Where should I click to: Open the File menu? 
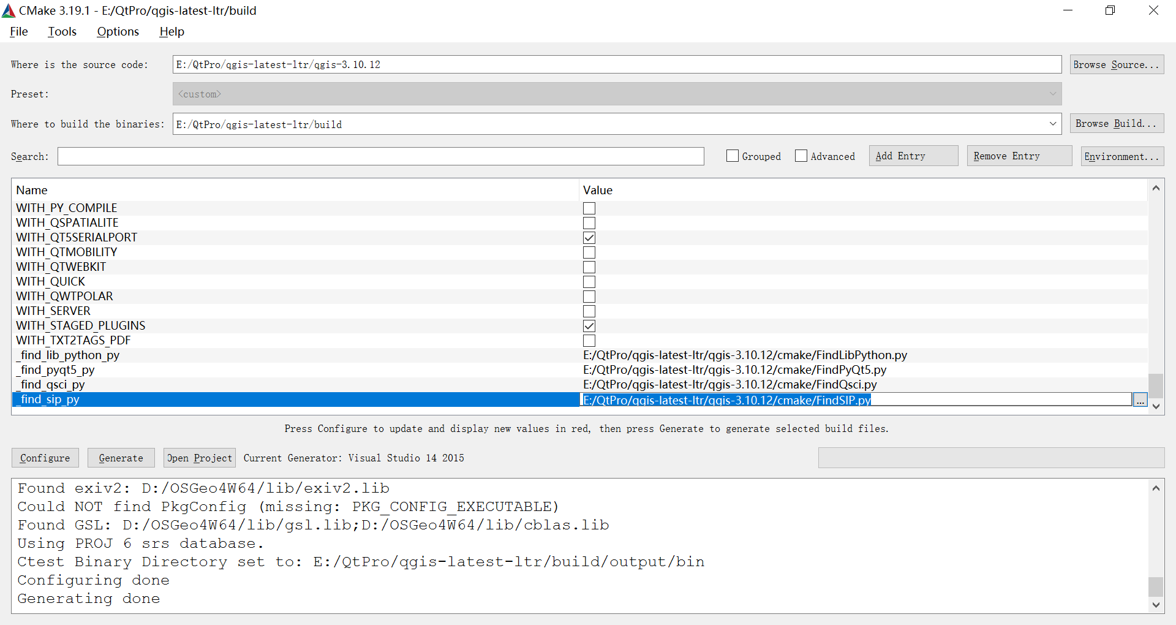(18, 31)
